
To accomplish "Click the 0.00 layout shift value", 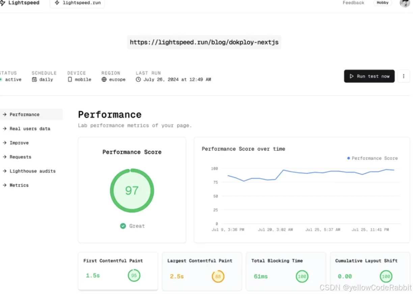I will [345, 276].
